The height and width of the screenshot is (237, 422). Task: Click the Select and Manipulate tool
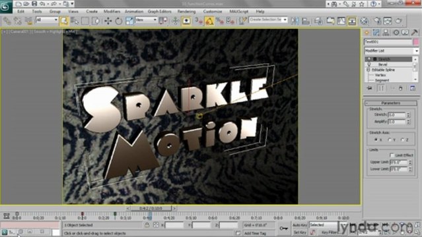(176, 21)
